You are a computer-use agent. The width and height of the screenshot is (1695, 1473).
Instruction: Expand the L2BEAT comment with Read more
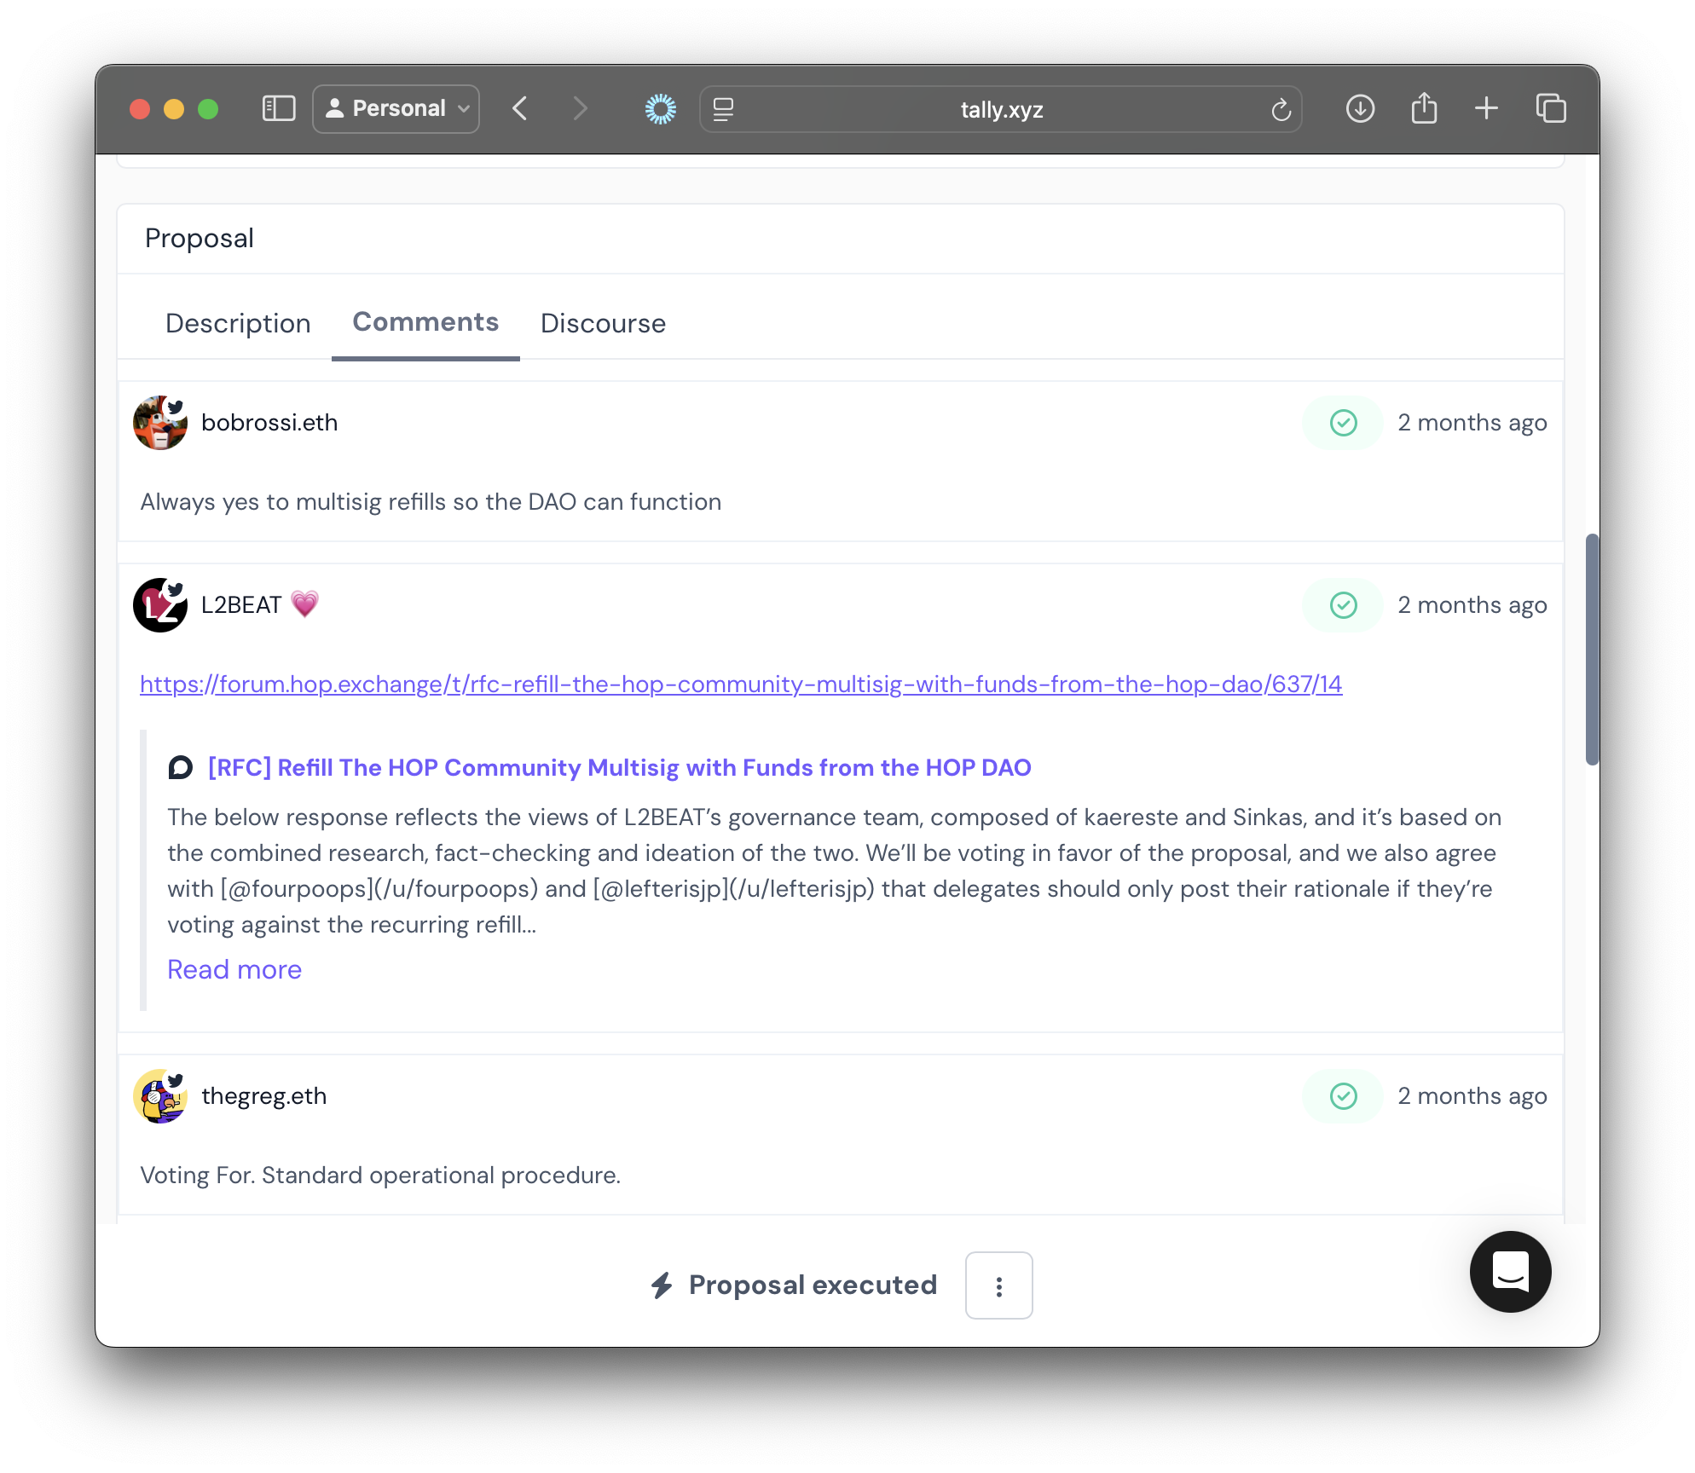tap(234, 970)
